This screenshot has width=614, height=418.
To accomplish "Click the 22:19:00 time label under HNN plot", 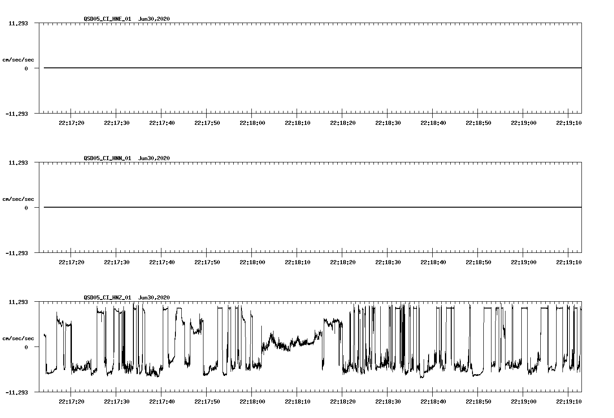I will [524, 262].
